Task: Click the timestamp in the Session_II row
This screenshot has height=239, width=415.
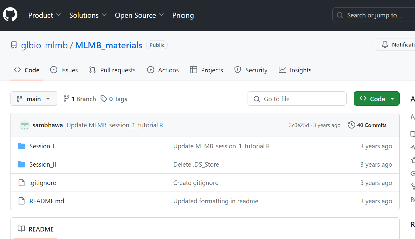Action: [x=376, y=165]
